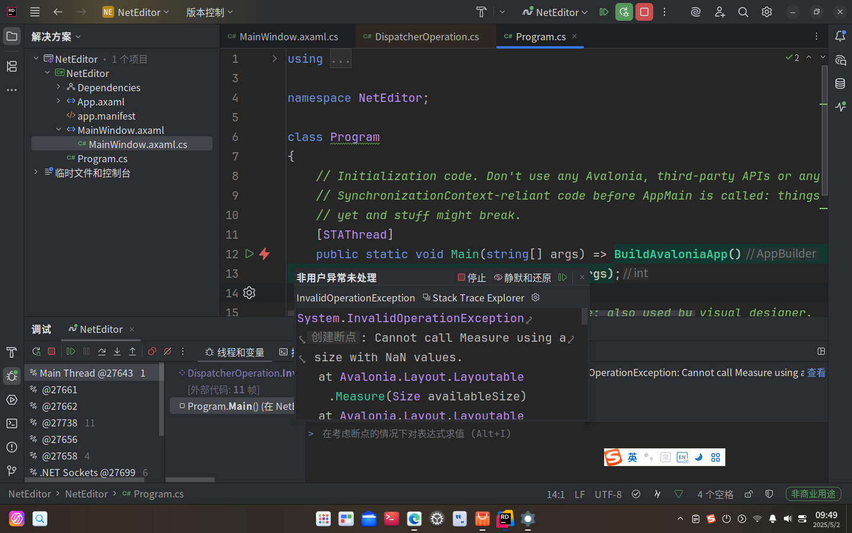
Task: Close the Program.cs tab
Action: 575,36
